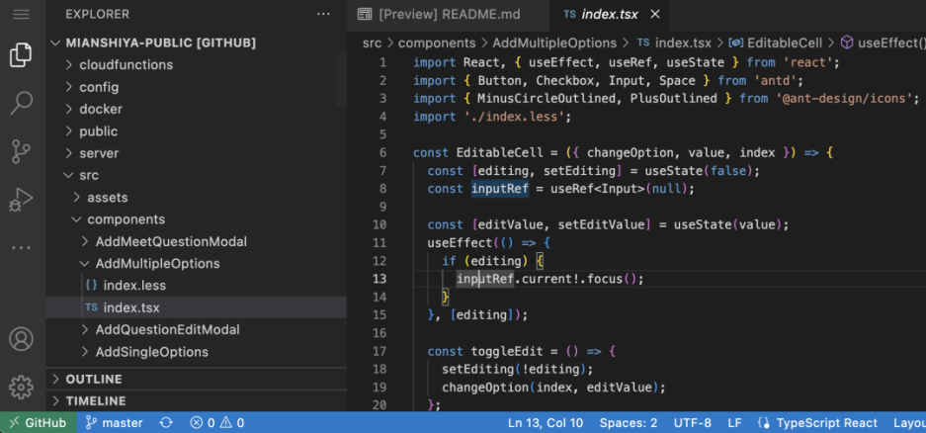Open Explorer's more actions ellipsis

[x=323, y=14]
